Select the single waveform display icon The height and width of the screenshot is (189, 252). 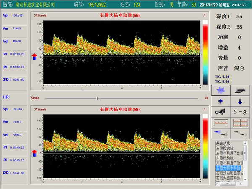[220, 123]
